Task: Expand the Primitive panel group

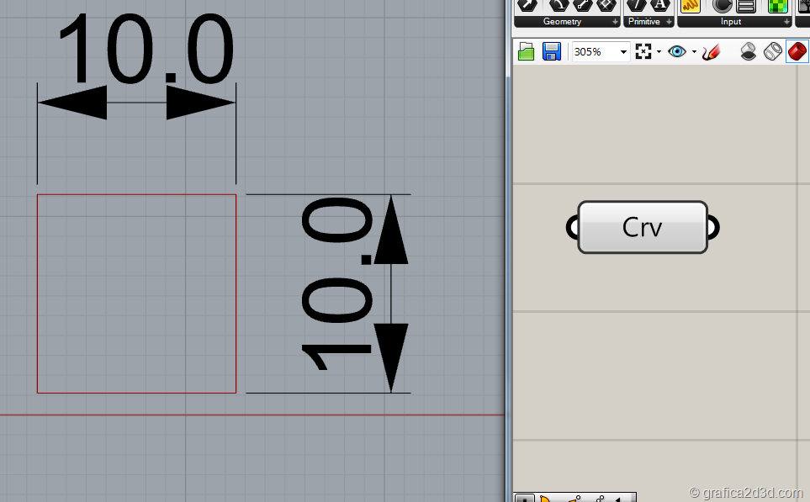Action: (x=670, y=22)
